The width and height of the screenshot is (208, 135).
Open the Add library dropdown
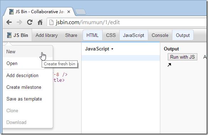[x=47, y=35]
